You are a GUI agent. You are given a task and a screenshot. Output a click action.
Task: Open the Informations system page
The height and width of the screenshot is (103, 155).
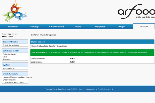[x=8, y=68]
